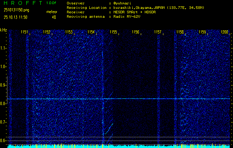Click the 0.8 frequency axis label
233x148 pixels.
click(x=3, y=104)
